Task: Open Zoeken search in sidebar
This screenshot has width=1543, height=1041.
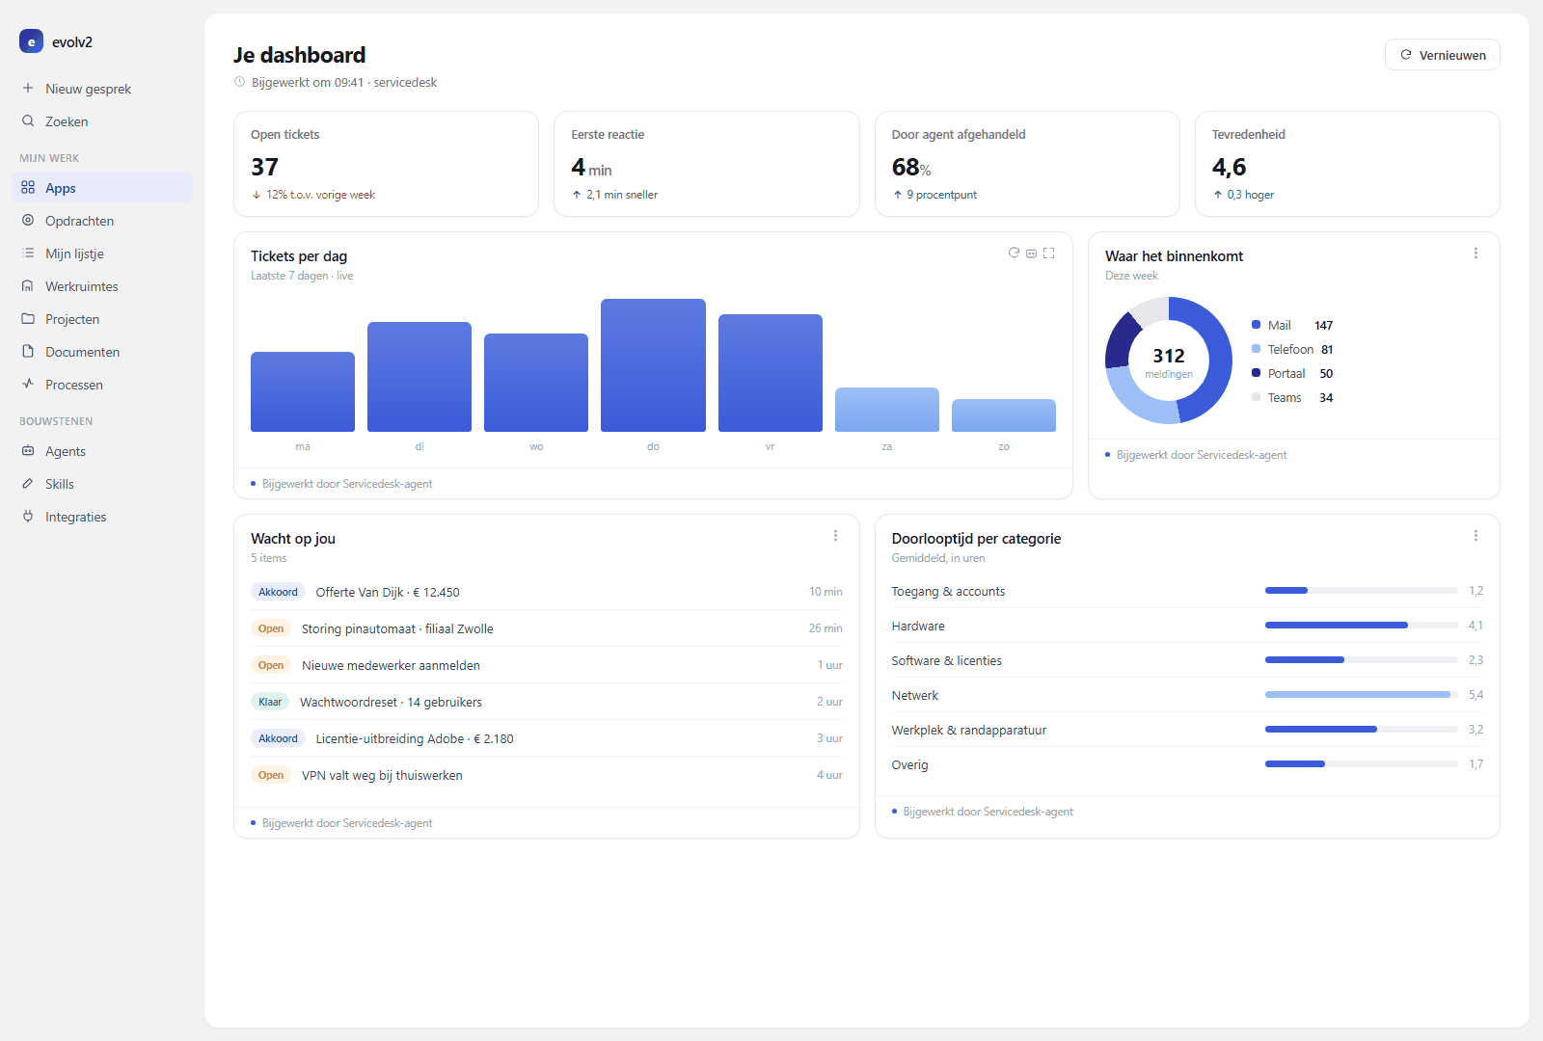Action: (x=102, y=121)
